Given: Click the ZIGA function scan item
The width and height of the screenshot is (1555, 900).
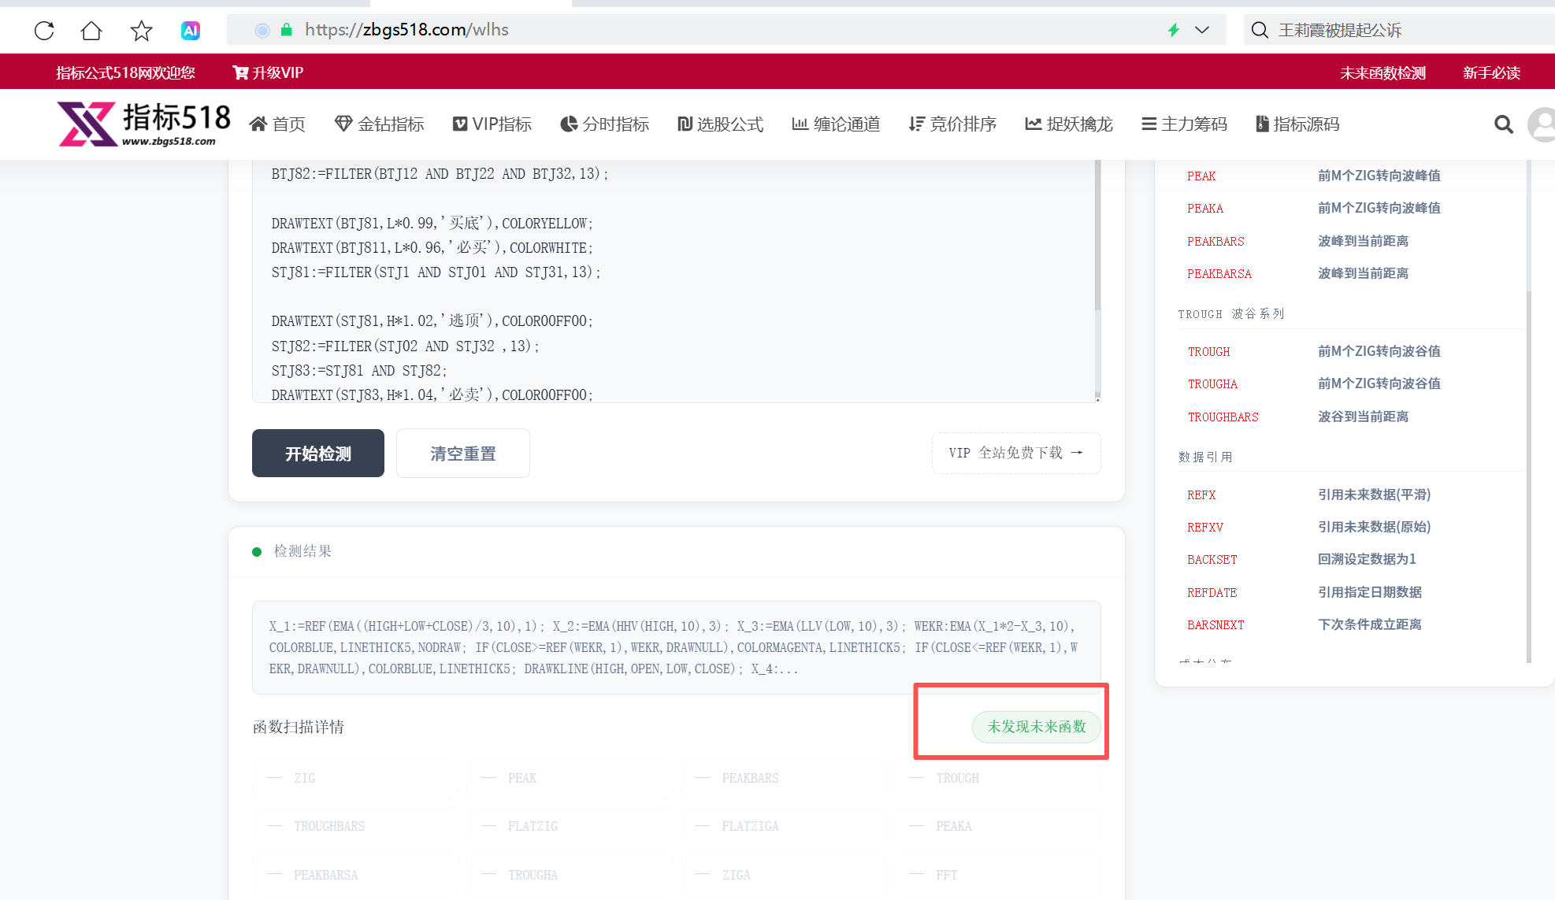Looking at the screenshot, I should (x=785, y=875).
